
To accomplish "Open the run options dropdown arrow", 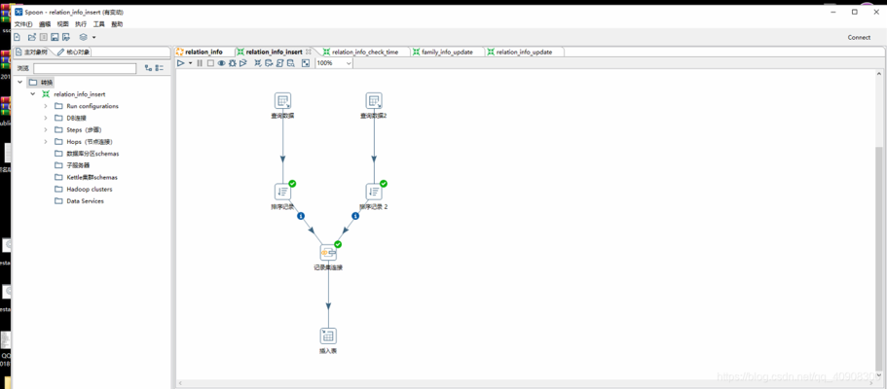I will pyautogui.click(x=190, y=63).
